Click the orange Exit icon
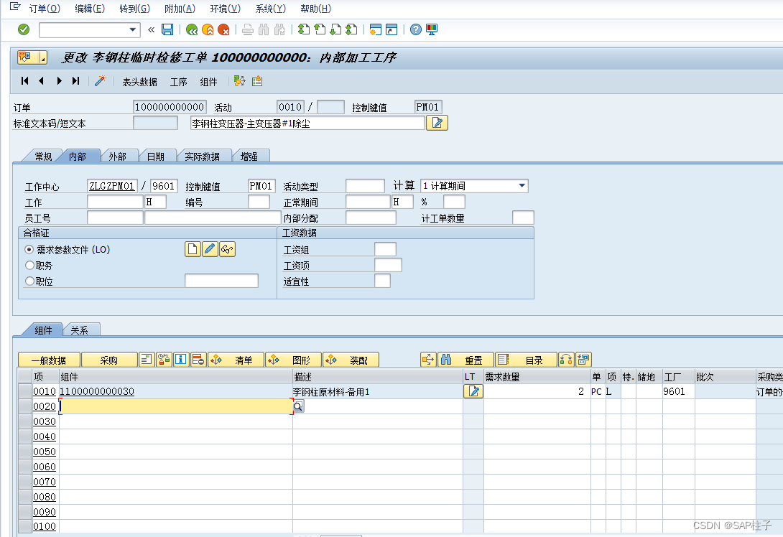 click(208, 30)
